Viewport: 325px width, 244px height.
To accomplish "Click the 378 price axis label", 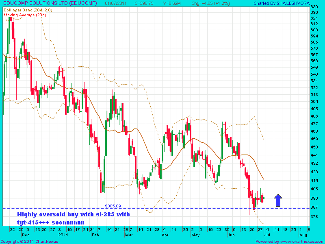I will [x=314, y=216].
